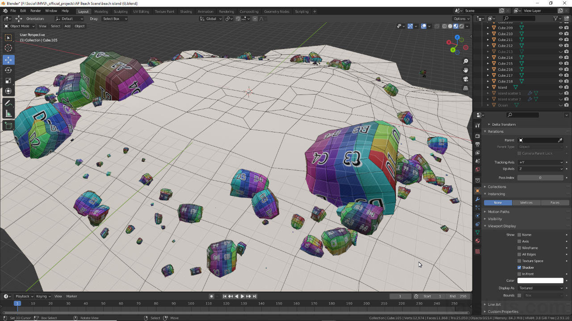Open the Render properties tab

pyautogui.click(x=478, y=136)
